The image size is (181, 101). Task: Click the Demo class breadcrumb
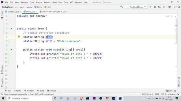[38, 7]
